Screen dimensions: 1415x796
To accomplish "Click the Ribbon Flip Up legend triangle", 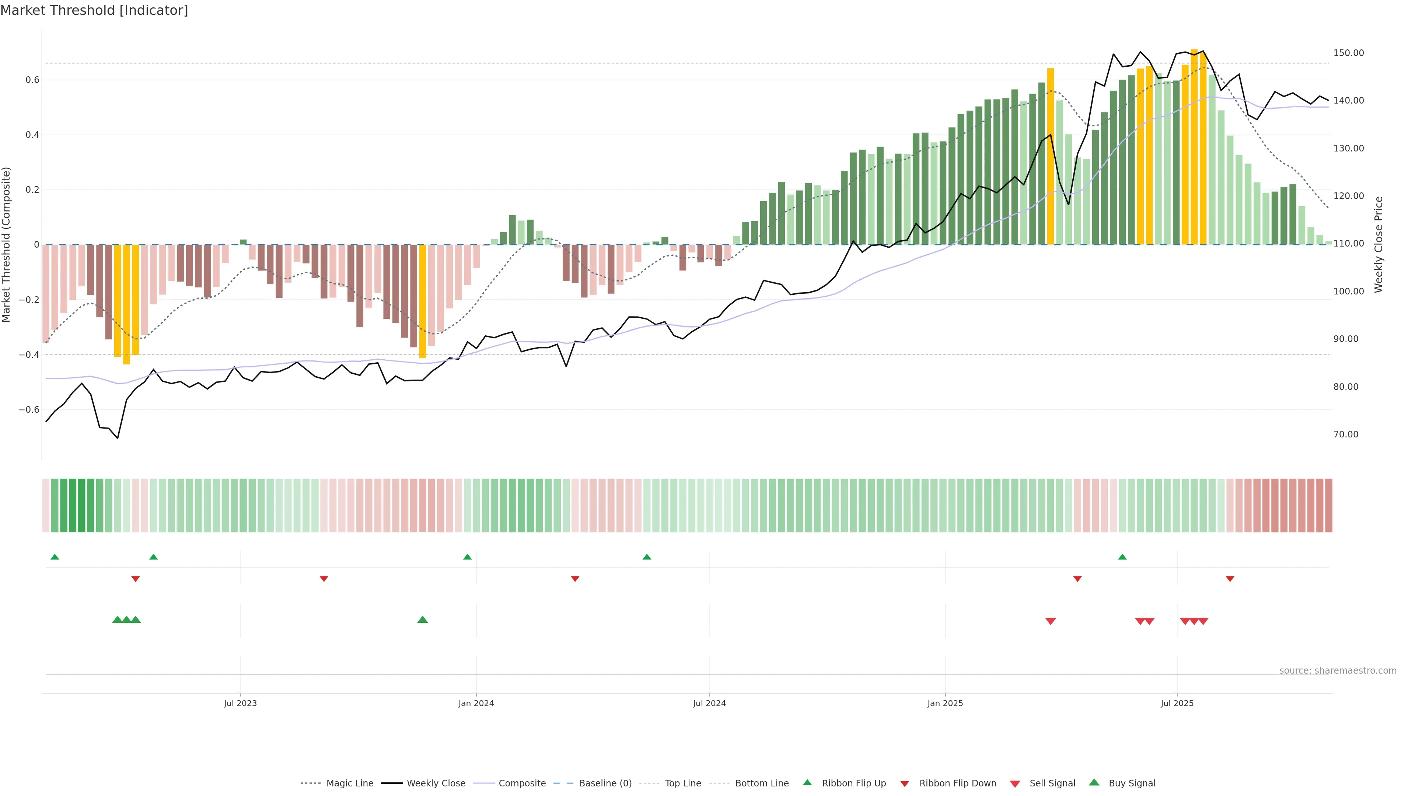I will (x=807, y=782).
